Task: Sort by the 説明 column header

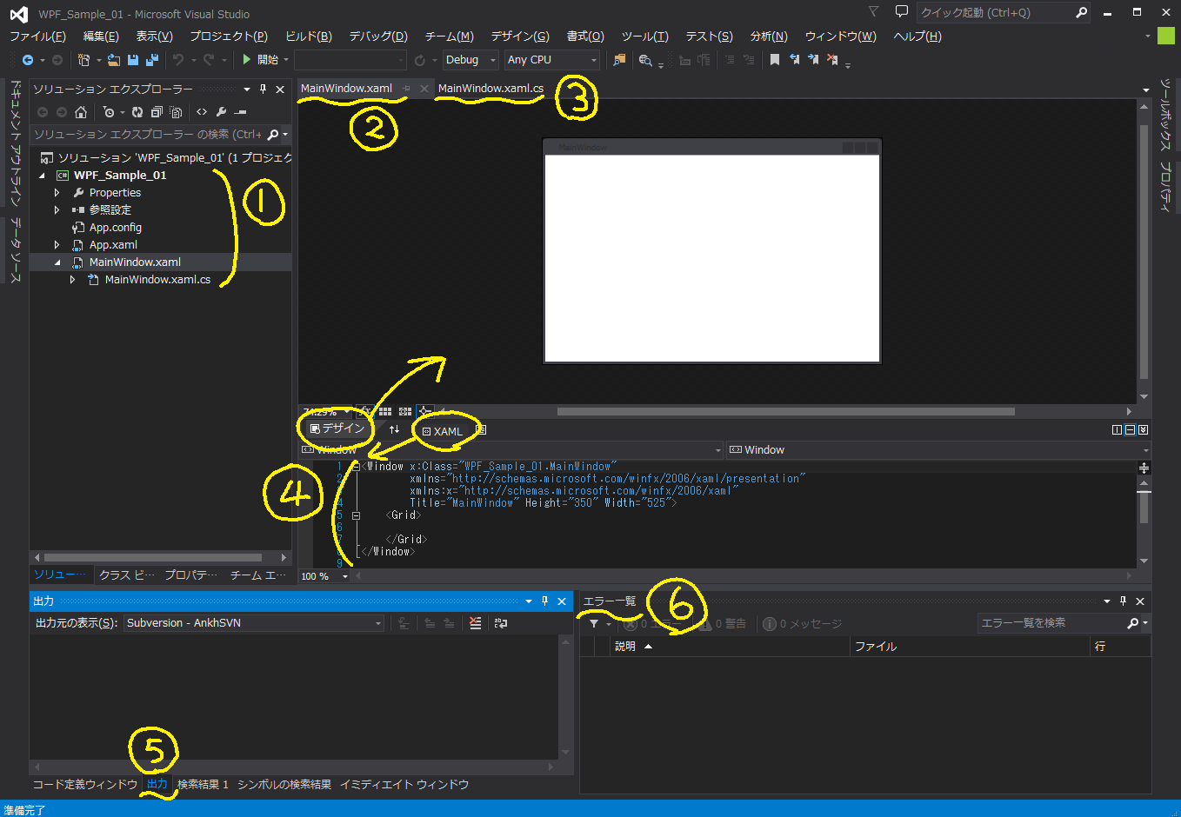Action: click(x=731, y=647)
